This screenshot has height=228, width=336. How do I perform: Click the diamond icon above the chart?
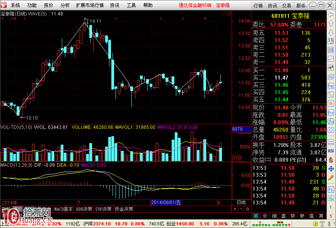coord(223,14)
